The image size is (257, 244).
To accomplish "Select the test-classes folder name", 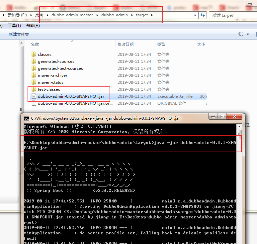I will [x=49, y=89].
